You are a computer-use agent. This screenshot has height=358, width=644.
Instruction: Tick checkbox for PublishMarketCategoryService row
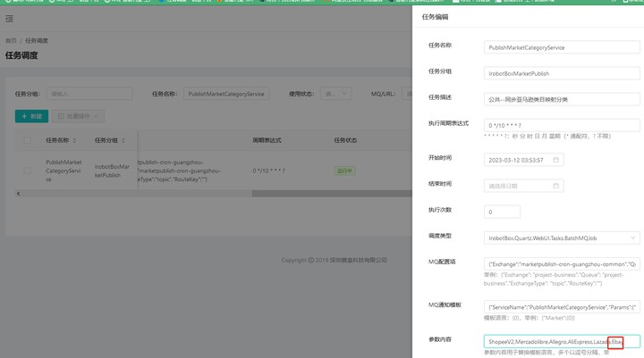27,171
